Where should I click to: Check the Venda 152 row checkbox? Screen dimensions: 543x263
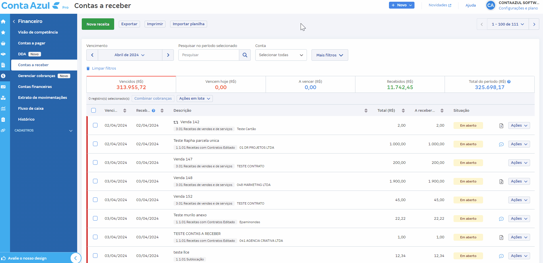coord(95,200)
